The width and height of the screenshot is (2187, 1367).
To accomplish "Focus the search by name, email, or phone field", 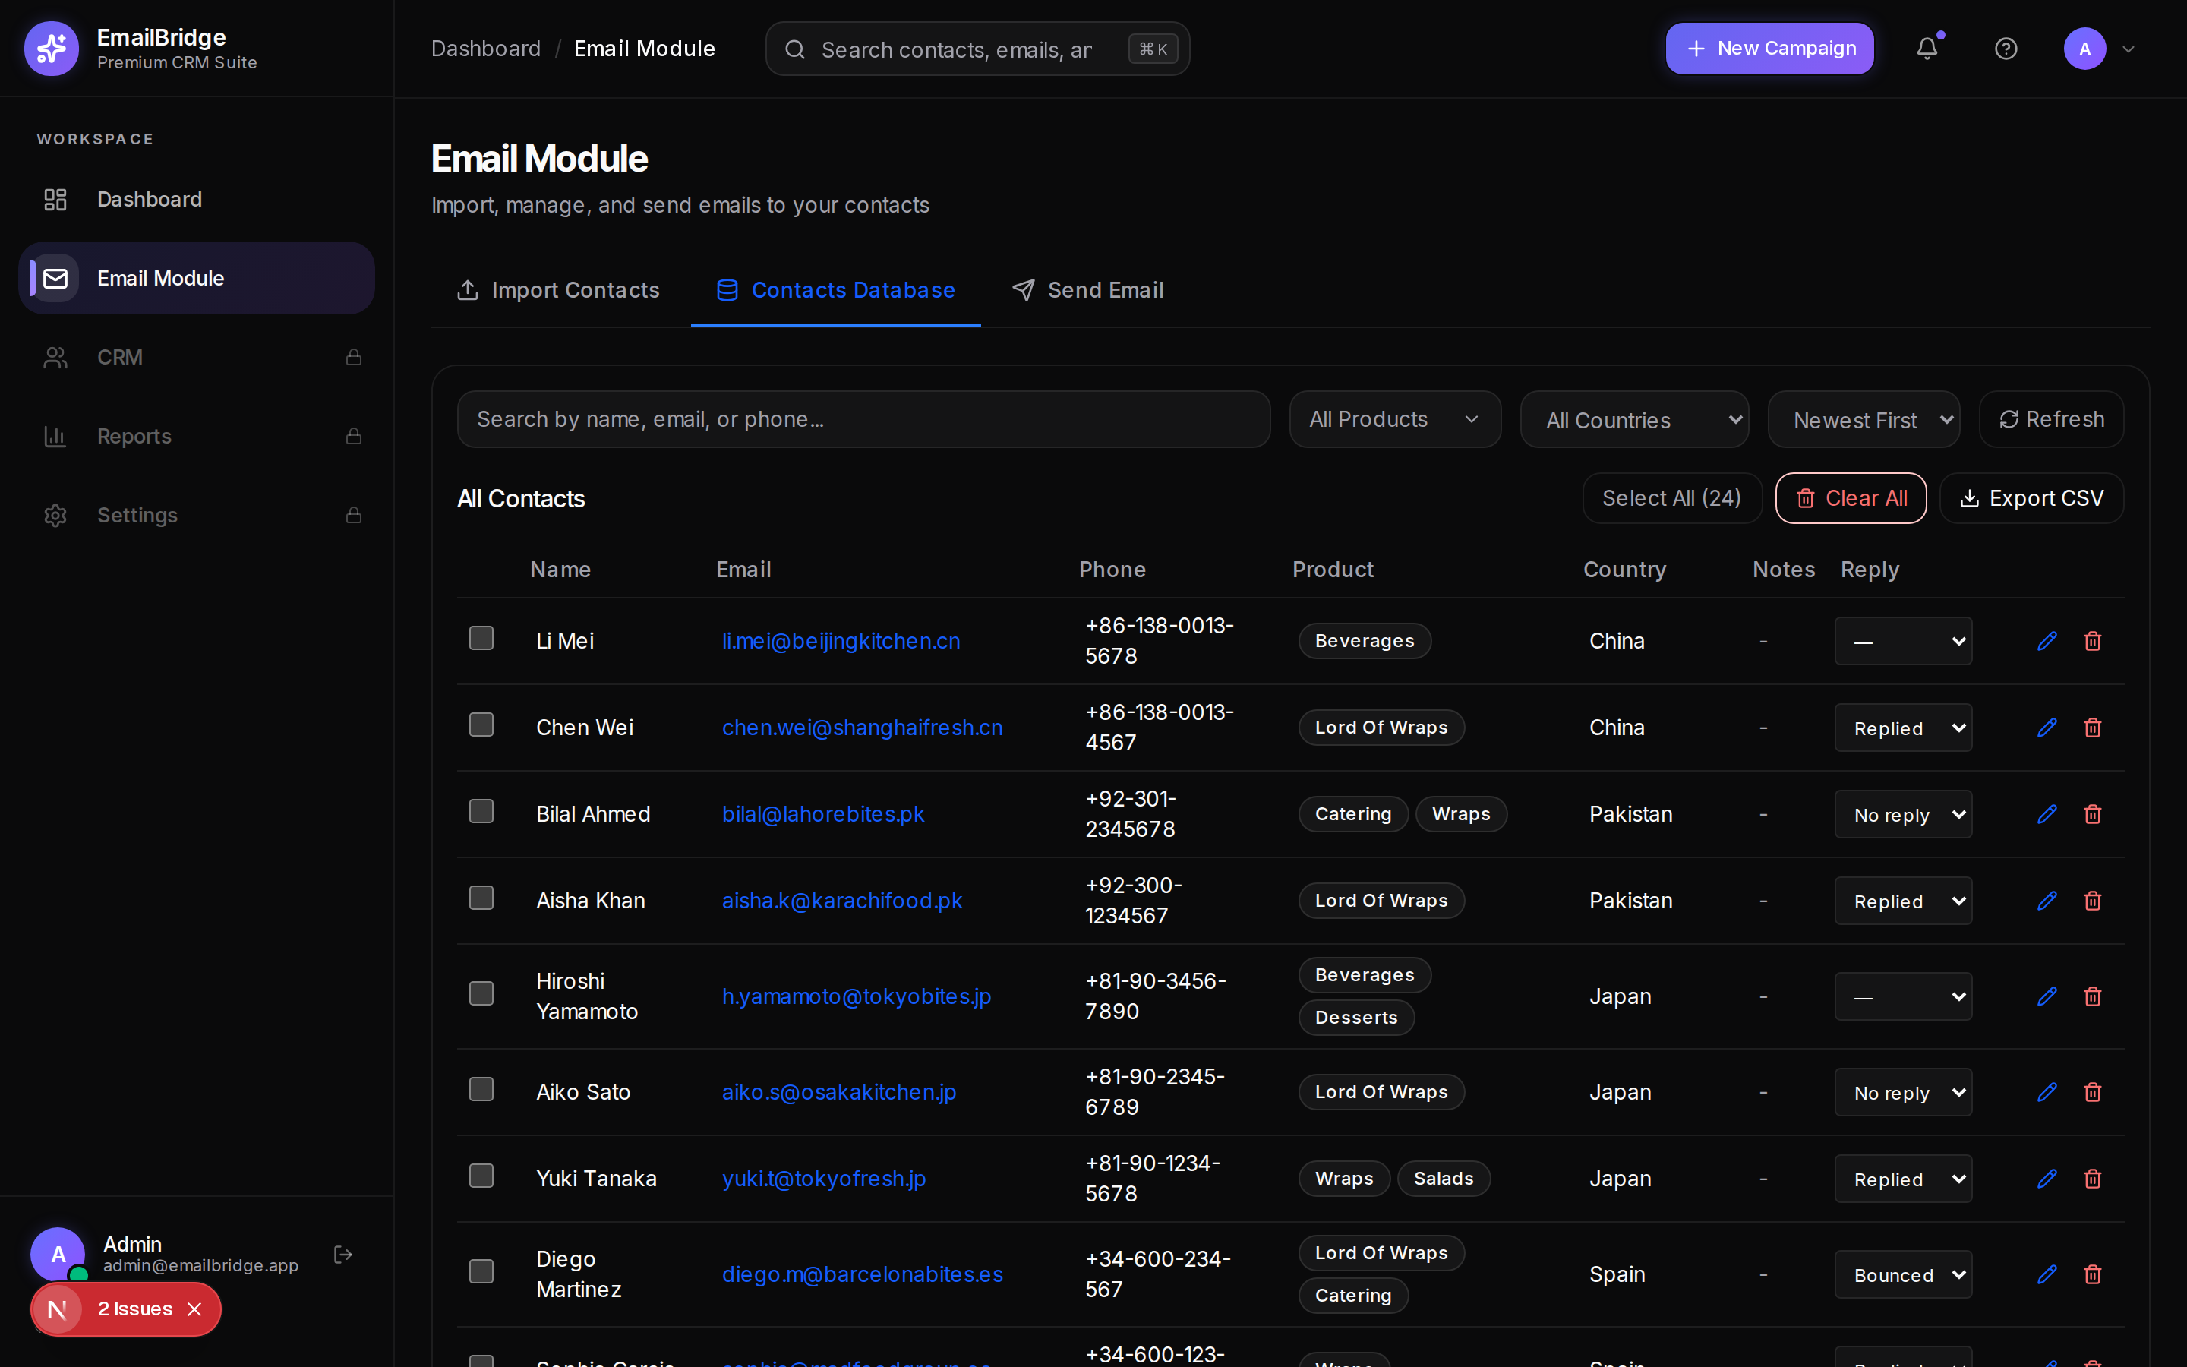I will click(863, 419).
